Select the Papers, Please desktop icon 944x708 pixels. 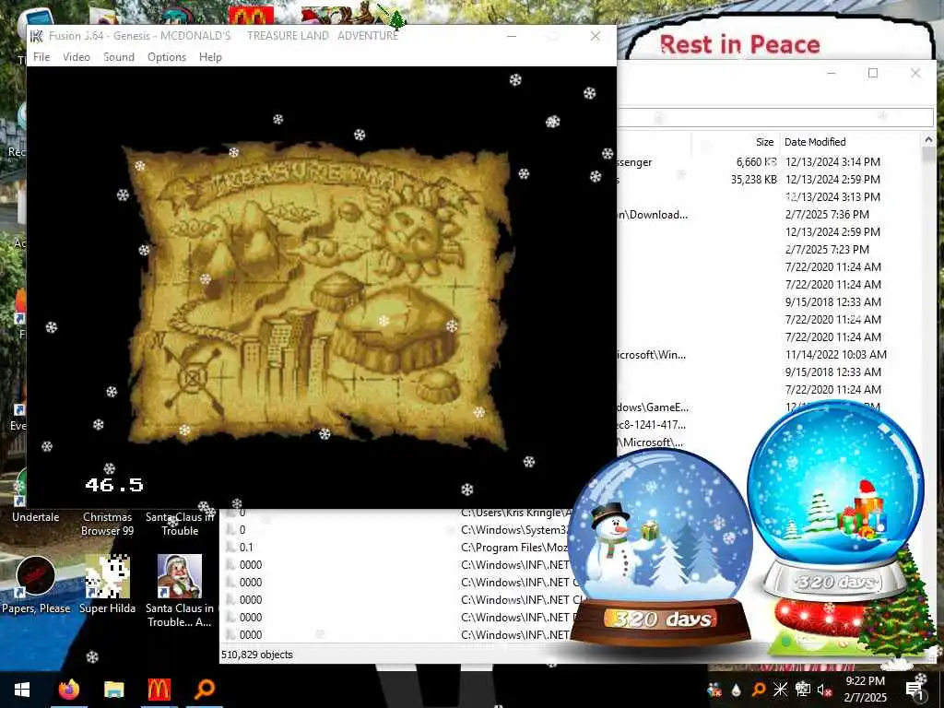(x=36, y=585)
